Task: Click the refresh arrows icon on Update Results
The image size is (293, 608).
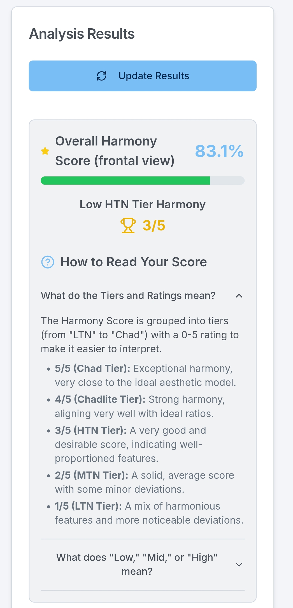Action: tap(101, 76)
